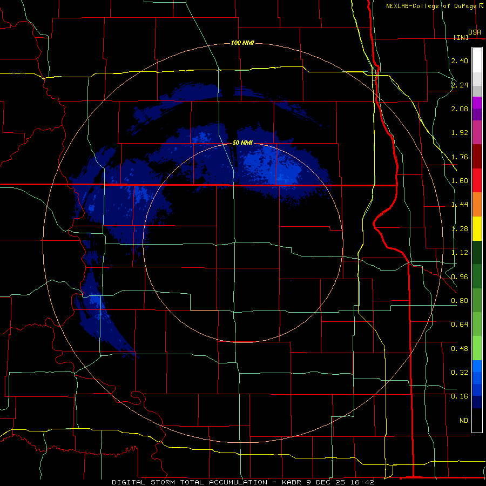Click the 0.48 legend value
This screenshot has width=486, height=486.
[460, 349]
